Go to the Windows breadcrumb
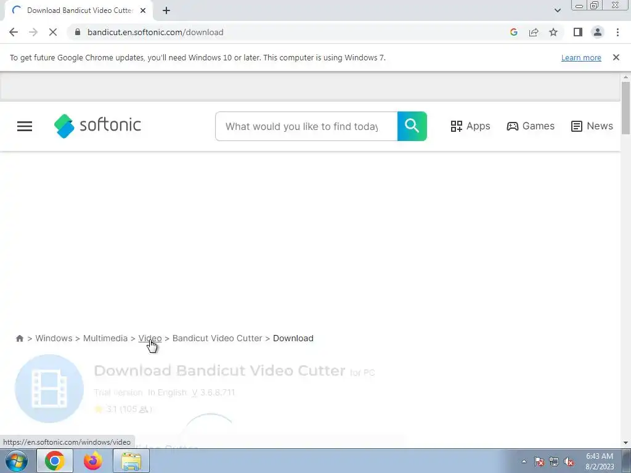Screen dimensions: 631x473 (54, 338)
